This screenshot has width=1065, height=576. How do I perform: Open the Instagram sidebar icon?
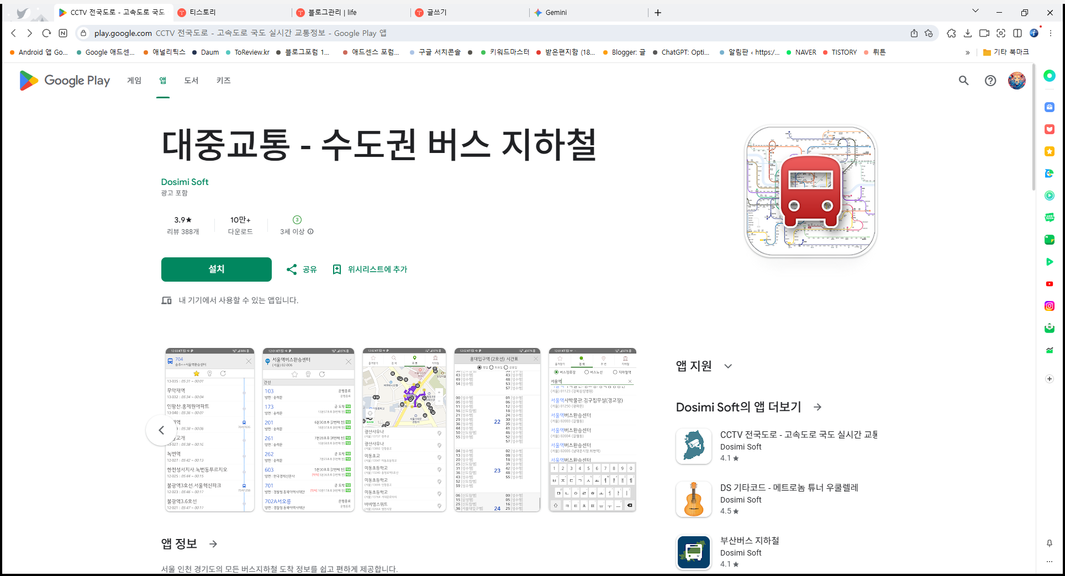(x=1050, y=306)
